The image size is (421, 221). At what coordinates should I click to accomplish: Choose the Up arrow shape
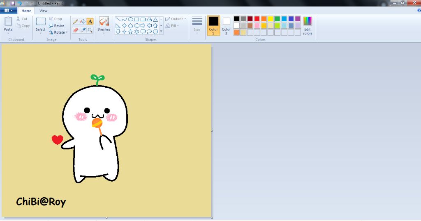[x=155, y=25]
